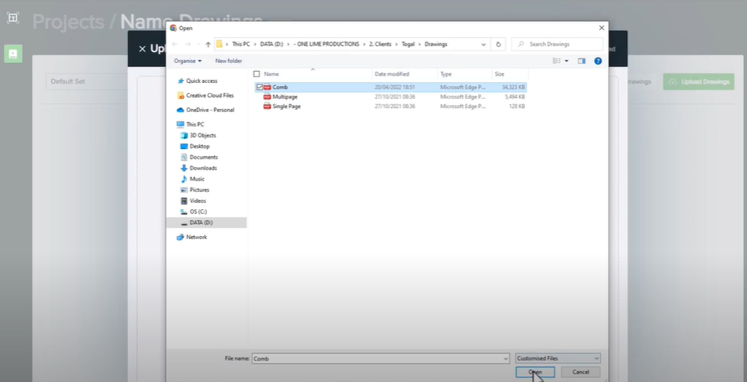The image size is (747, 382).
Task: Click the Comb PDF file icon
Action: 267,87
